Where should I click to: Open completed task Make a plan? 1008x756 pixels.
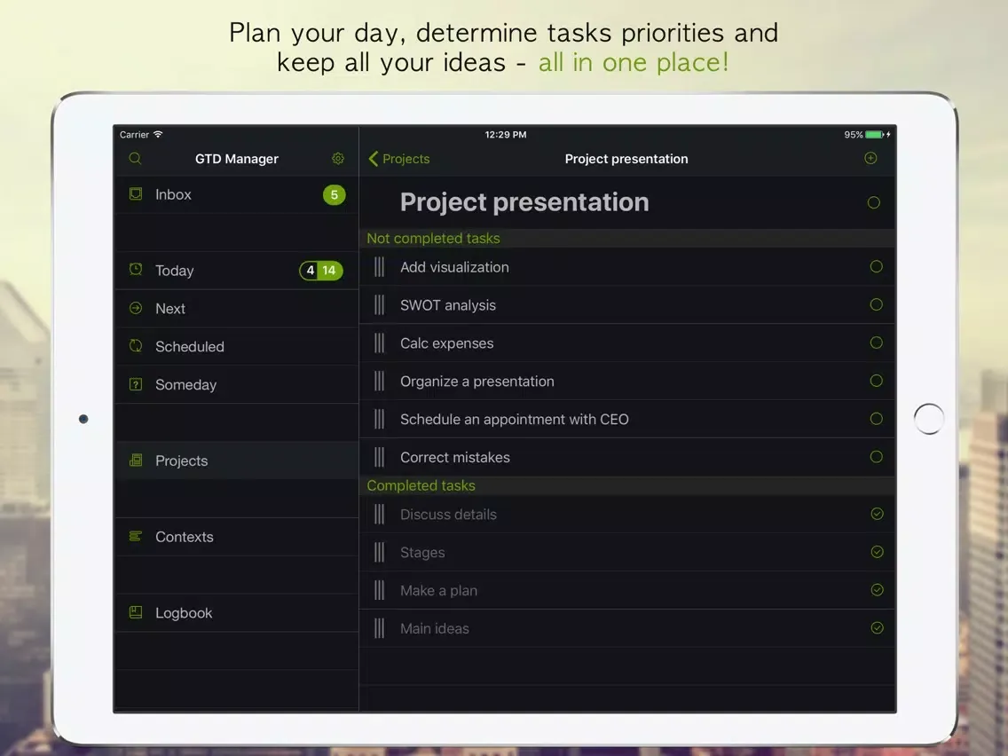coord(626,590)
